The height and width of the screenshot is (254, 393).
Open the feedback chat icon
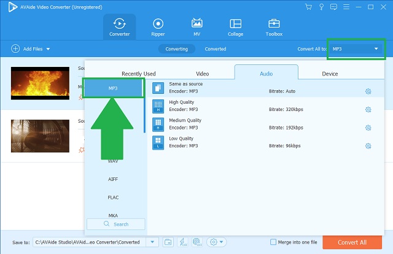(333, 7)
